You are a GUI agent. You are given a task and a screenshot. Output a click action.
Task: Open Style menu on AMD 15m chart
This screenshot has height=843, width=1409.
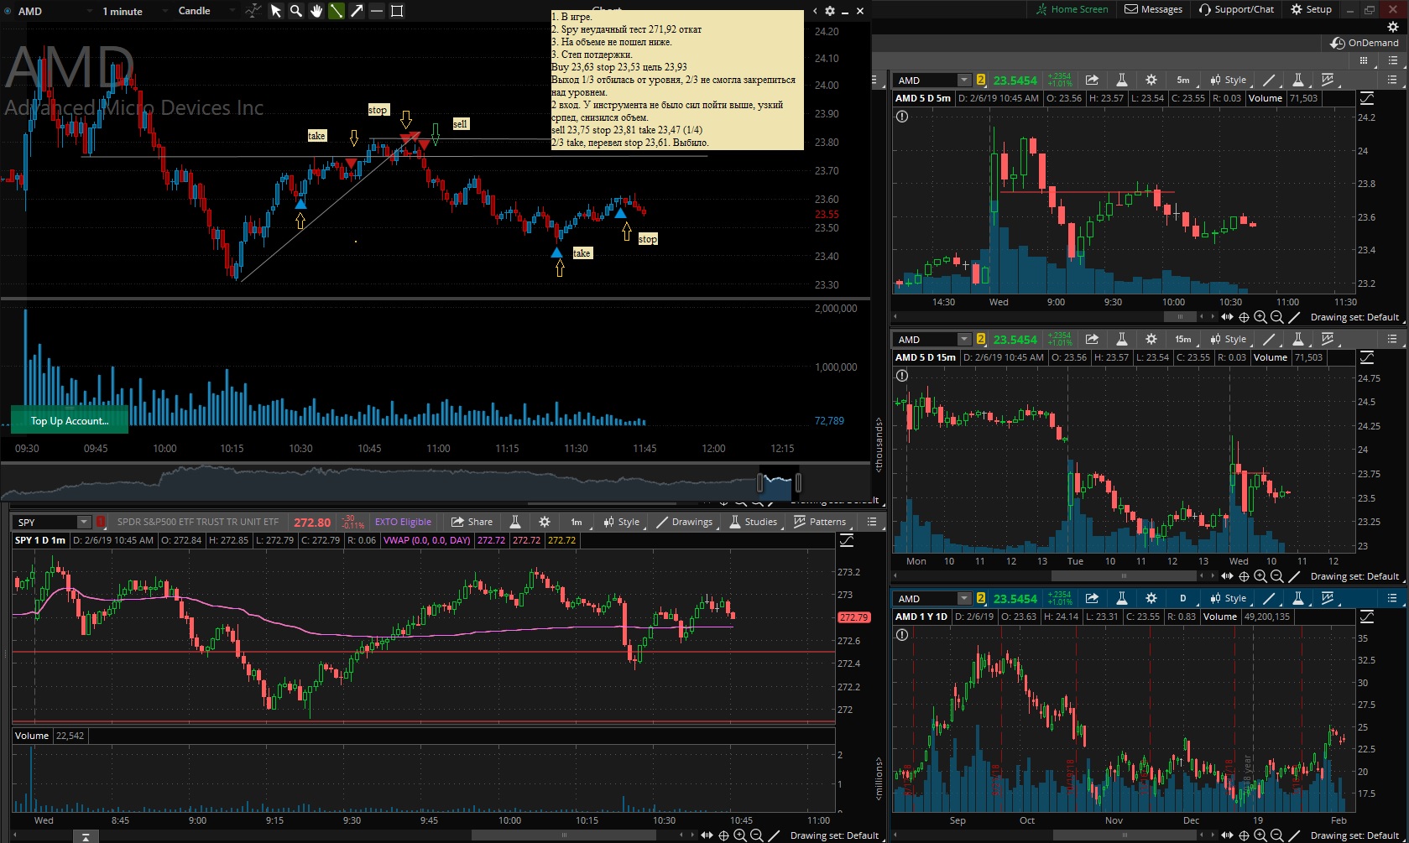click(x=1228, y=340)
